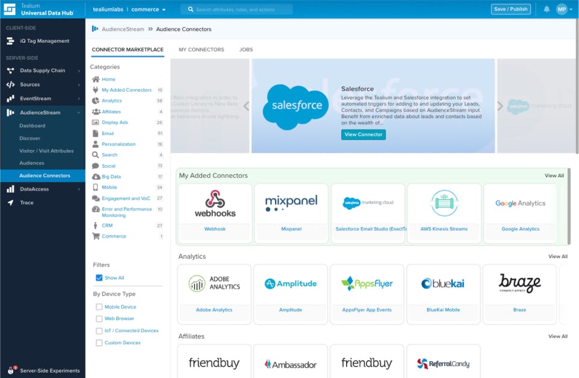Click the Mobile category phone icon
Viewport: 579px width, 378px height.
[96, 187]
